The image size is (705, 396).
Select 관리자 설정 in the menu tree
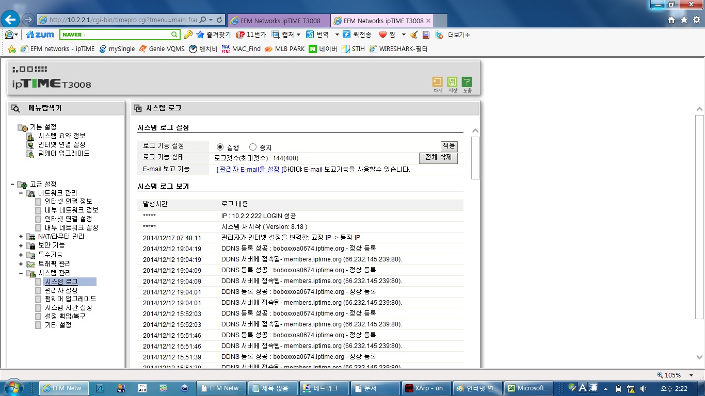[x=61, y=290]
